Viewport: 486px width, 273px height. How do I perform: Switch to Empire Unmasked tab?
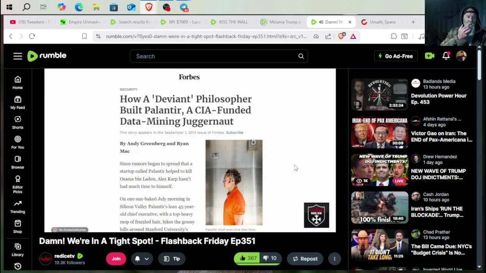(x=80, y=22)
